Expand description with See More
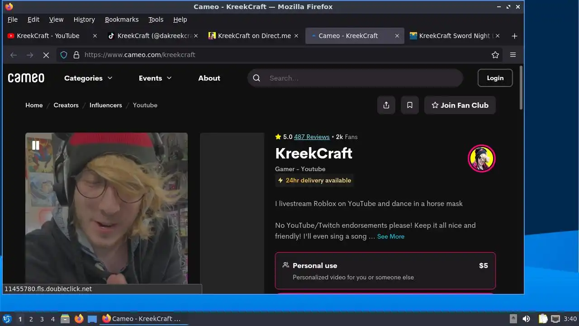 (391, 236)
